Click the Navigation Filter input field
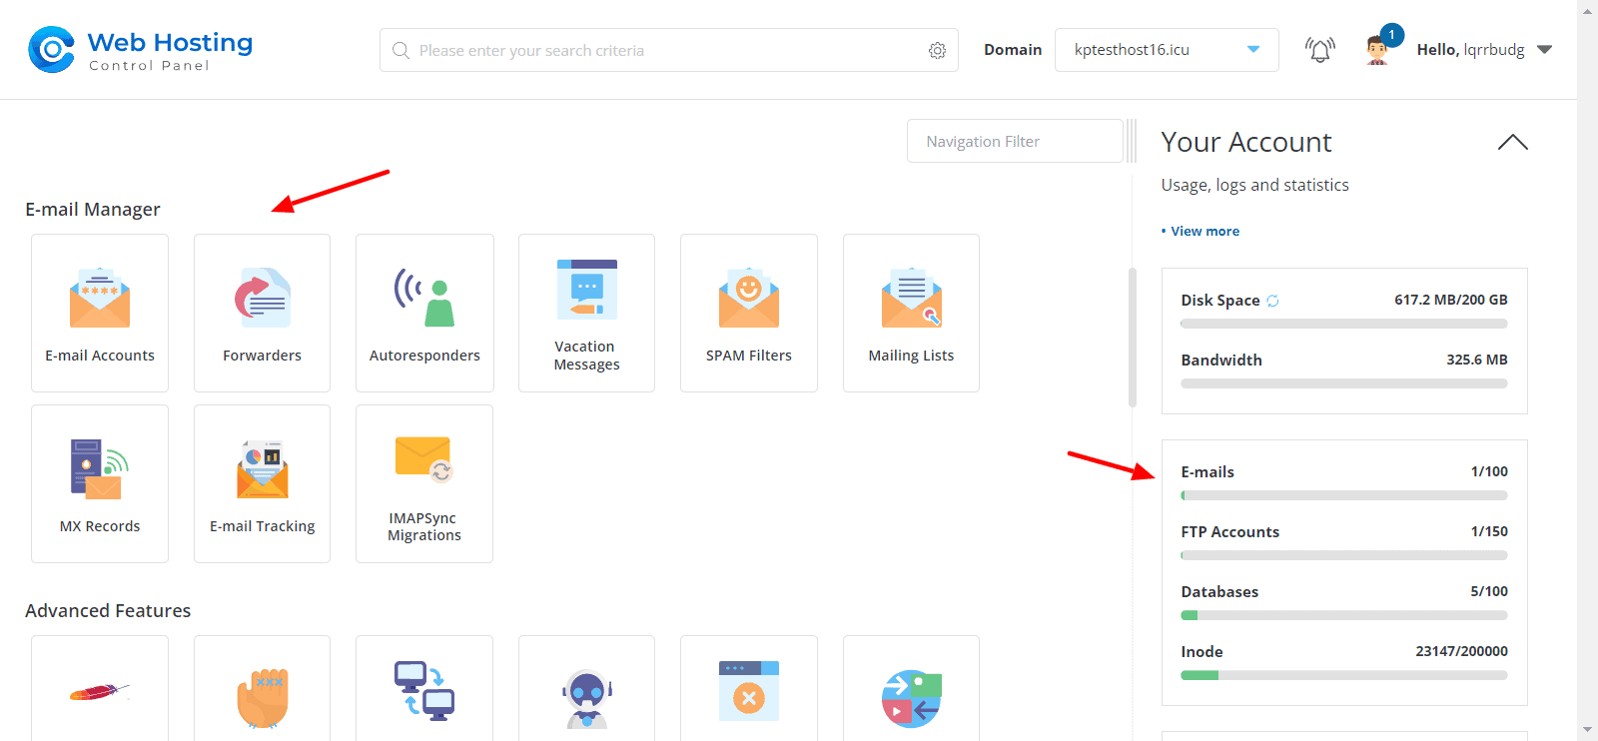Image resolution: width=1598 pixels, height=741 pixels. click(x=1014, y=142)
